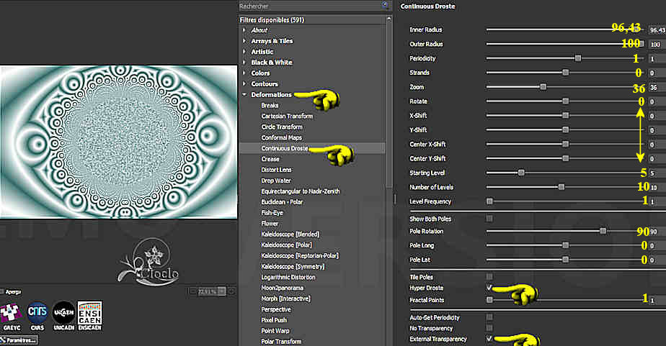Expand the Artistic filter category

[x=245, y=52]
